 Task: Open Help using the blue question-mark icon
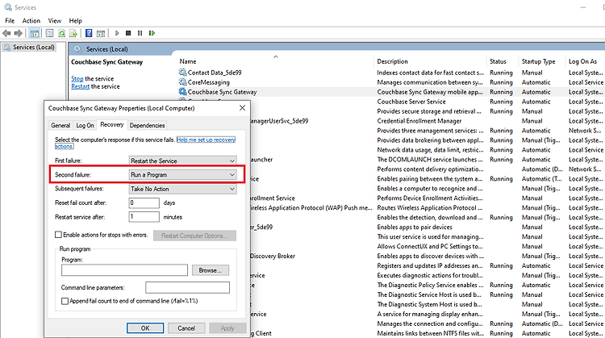coord(89,33)
